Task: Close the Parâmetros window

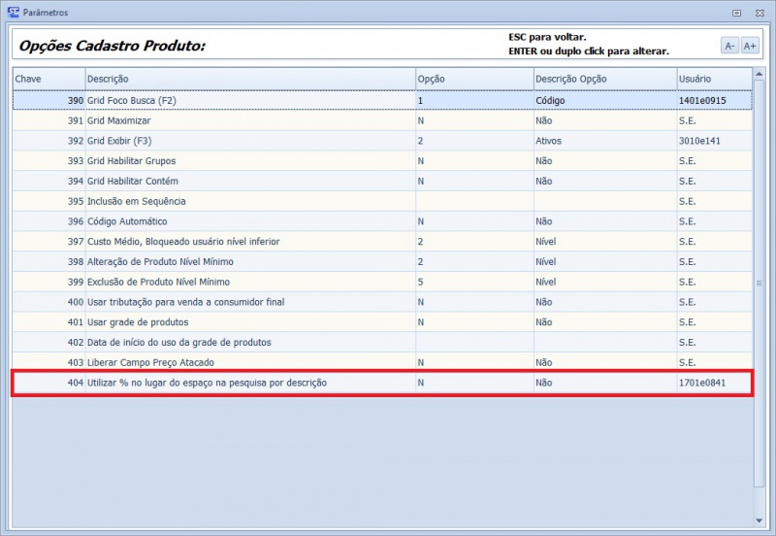Action: [x=759, y=13]
